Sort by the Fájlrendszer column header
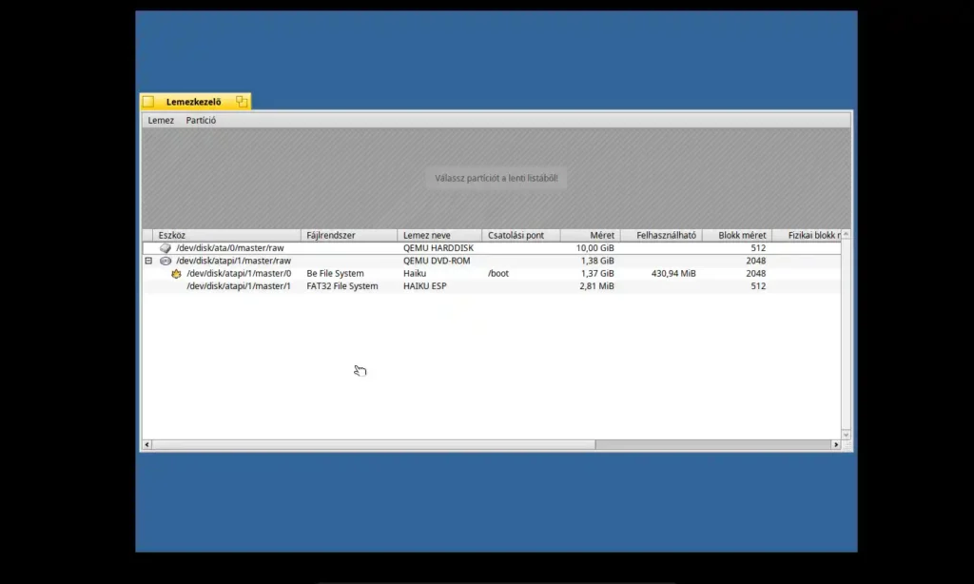The width and height of the screenshot is (974, 584). 349,235
